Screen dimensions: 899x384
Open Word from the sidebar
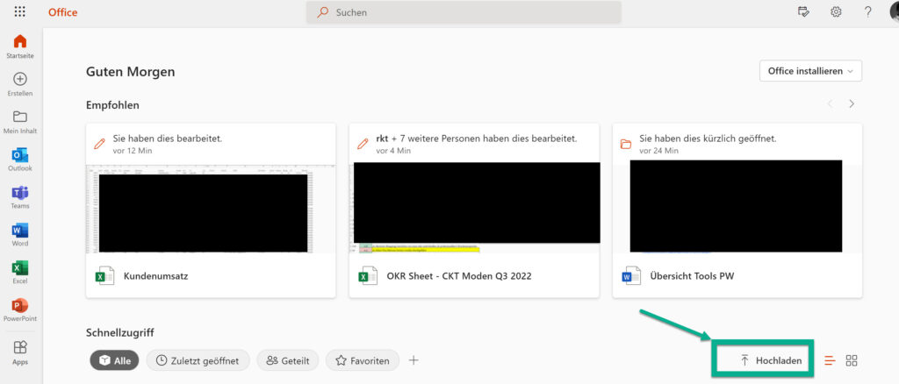coord(20,234)
